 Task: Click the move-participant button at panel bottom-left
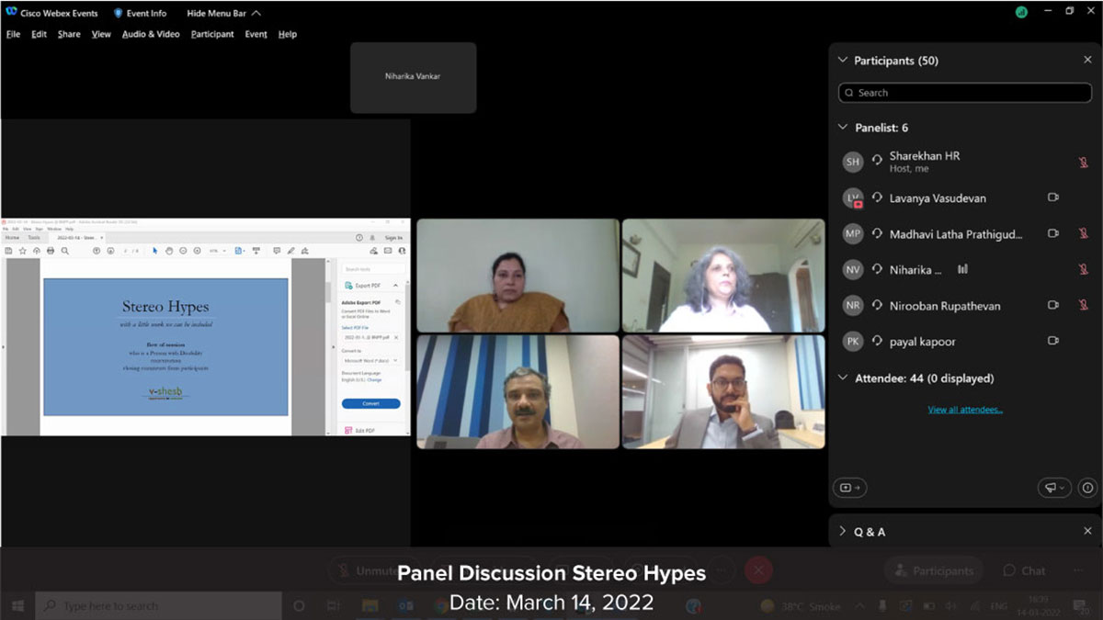848,488
